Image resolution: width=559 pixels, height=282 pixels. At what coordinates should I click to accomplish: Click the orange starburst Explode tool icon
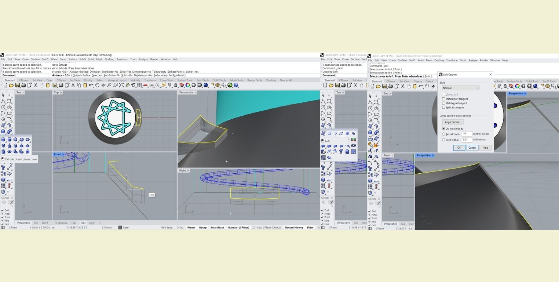[x=376, y=145]
